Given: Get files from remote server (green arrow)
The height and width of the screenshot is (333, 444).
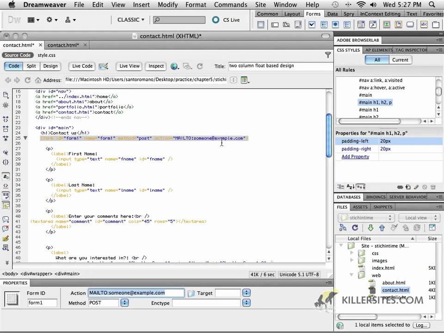Looking at the screenshot, I should pyautogui.click(x=370, y=228).
